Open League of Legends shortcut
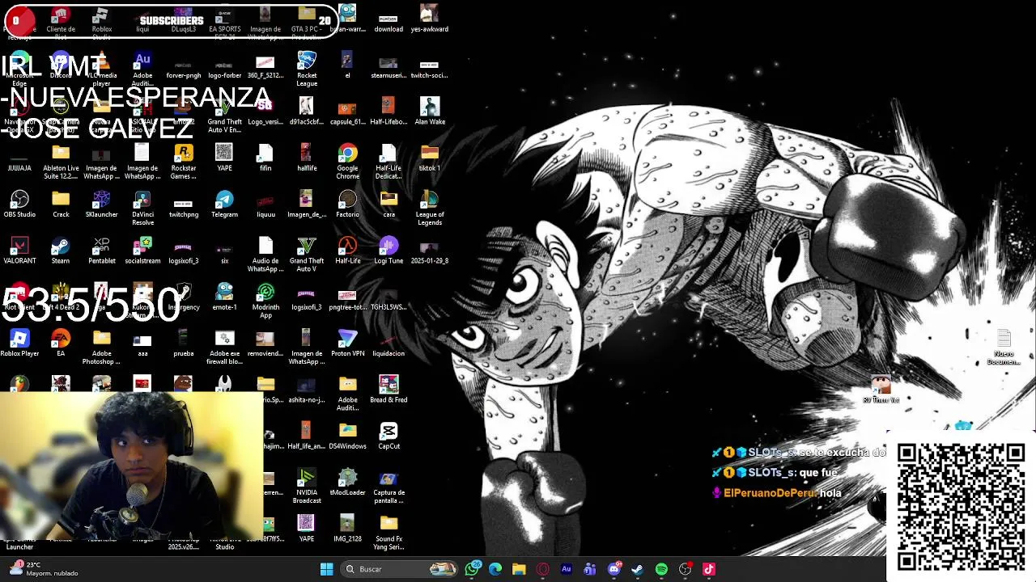1036x582 pixels. (x=430, y=208)
